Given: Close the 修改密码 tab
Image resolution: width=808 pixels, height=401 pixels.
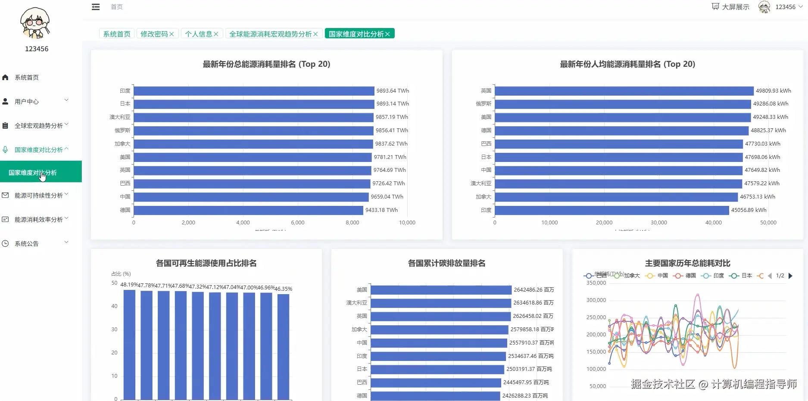Looking at the screenshot, I should (x=172, y=34).
